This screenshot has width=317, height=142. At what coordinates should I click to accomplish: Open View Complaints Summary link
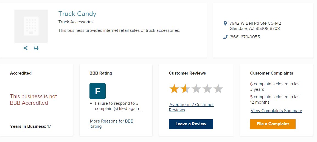[x=276, y=111]
